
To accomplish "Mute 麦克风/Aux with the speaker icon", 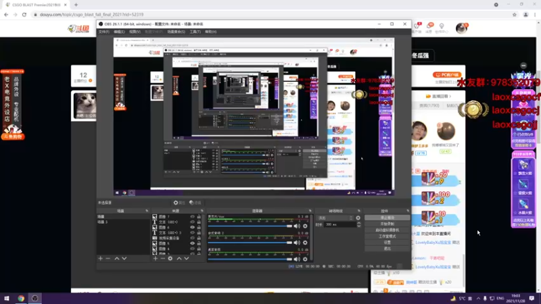I will [297, 226].
